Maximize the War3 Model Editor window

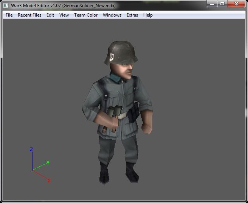pyautogui.click(x=222, y=4)
